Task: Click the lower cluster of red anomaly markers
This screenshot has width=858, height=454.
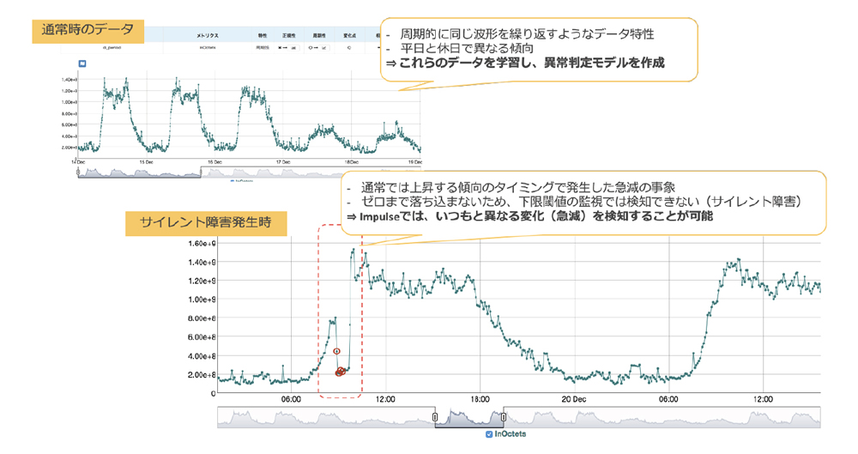Action: click(341, 372)
